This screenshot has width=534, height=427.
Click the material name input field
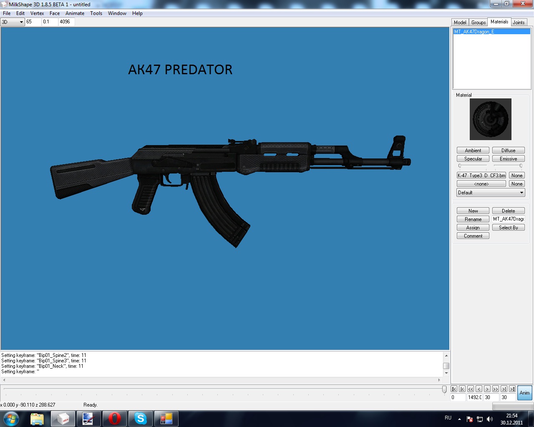pos(509,219)
